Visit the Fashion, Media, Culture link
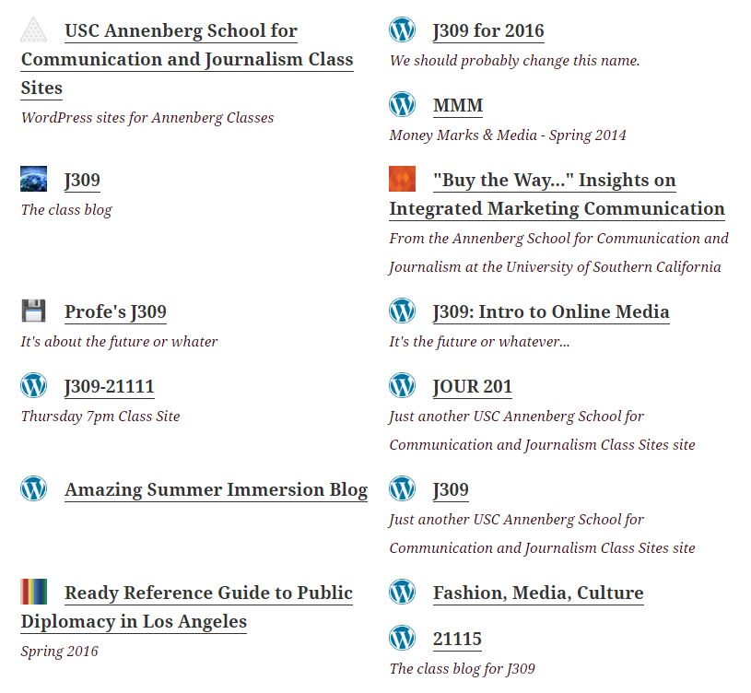Viewport: 751px width, 693px height. click(x=538, y=593)
